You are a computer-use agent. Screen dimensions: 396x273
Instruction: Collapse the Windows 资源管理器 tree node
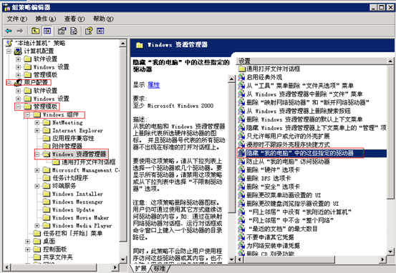pos(37,154)
